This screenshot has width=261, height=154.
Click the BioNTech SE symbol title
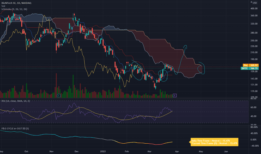(x=16, y=3)
